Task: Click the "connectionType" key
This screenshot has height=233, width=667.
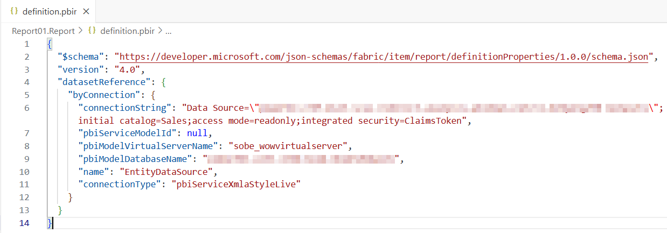Action: tap(120, 185)
